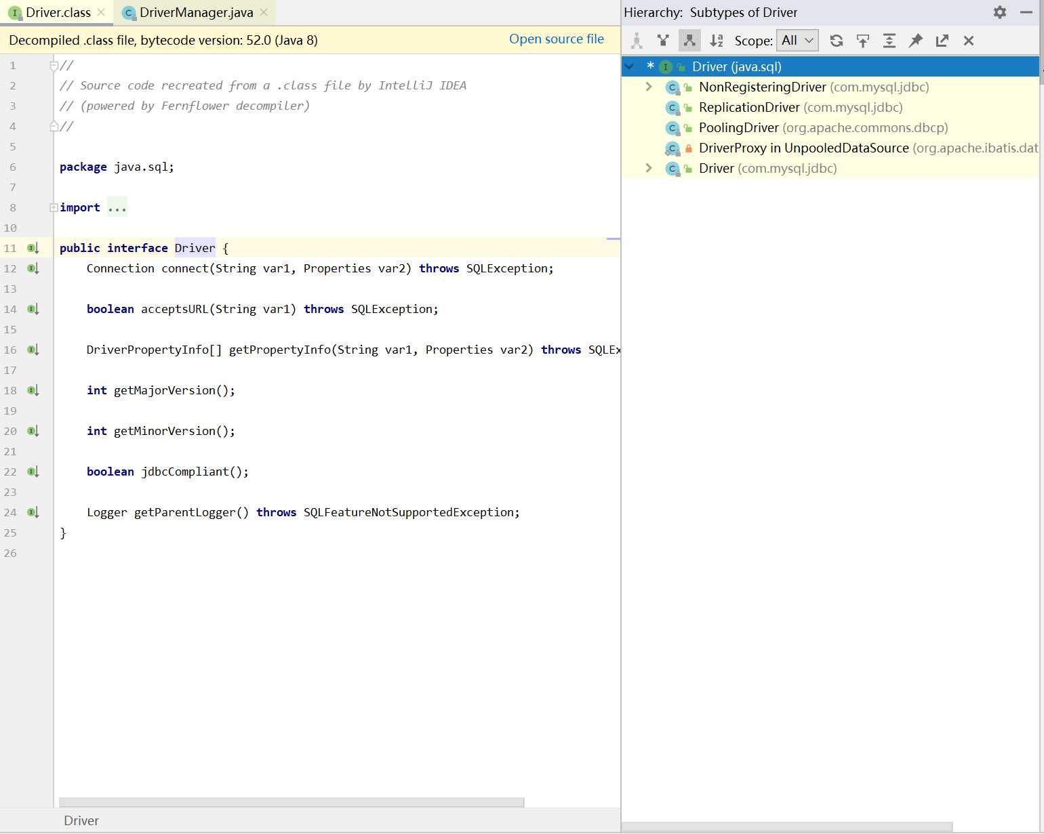Click the ReplicationDriver class icon
The height and width of the screenshot is (834, 1044).
672,107
